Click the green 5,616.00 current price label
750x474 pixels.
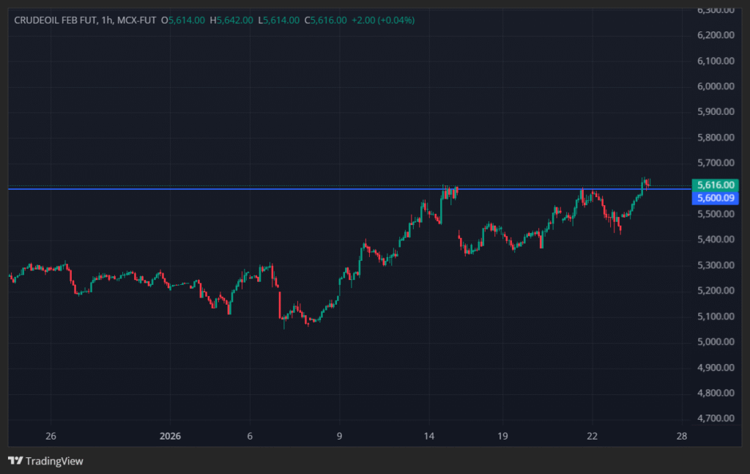[x=716, y=185]
